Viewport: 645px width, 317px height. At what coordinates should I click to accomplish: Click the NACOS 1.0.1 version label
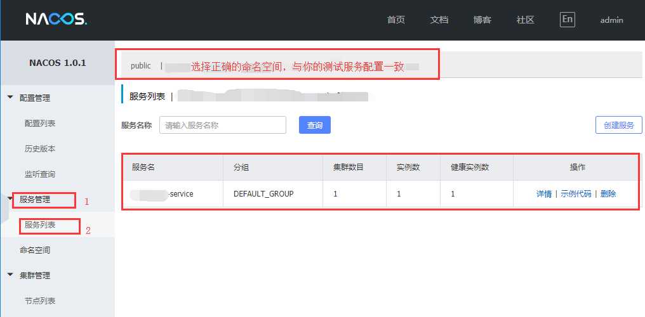58,63
